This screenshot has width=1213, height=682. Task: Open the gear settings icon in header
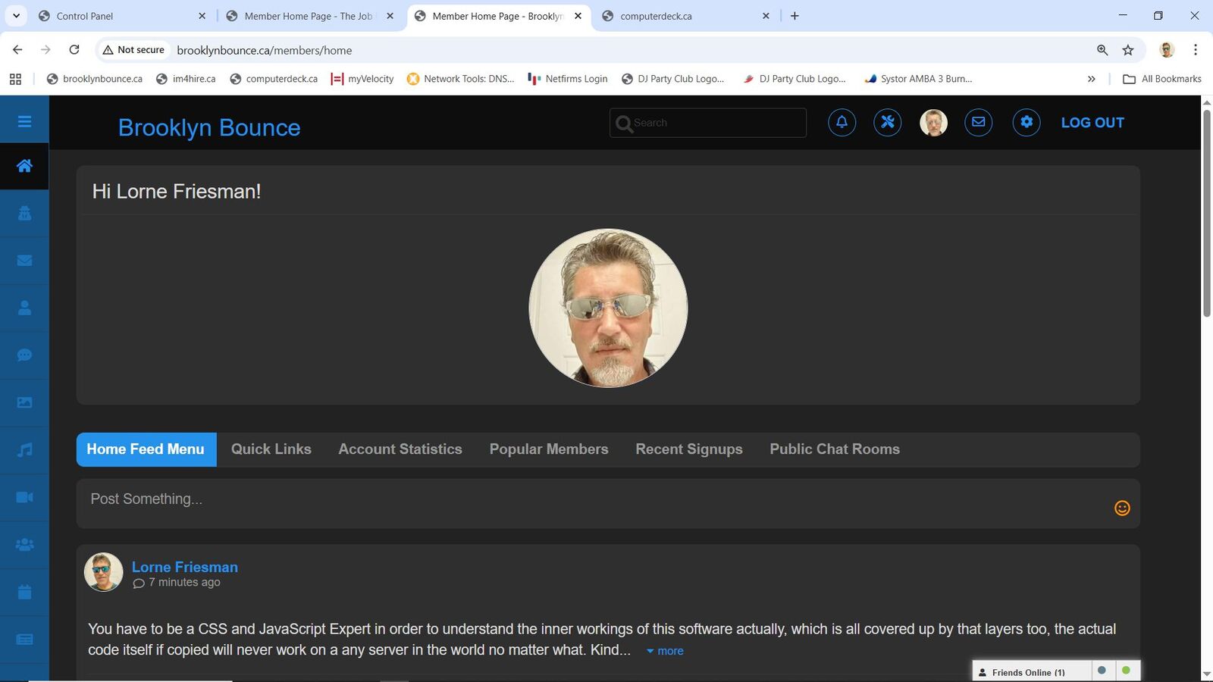pyautogui.click(x=1026, y=122)
